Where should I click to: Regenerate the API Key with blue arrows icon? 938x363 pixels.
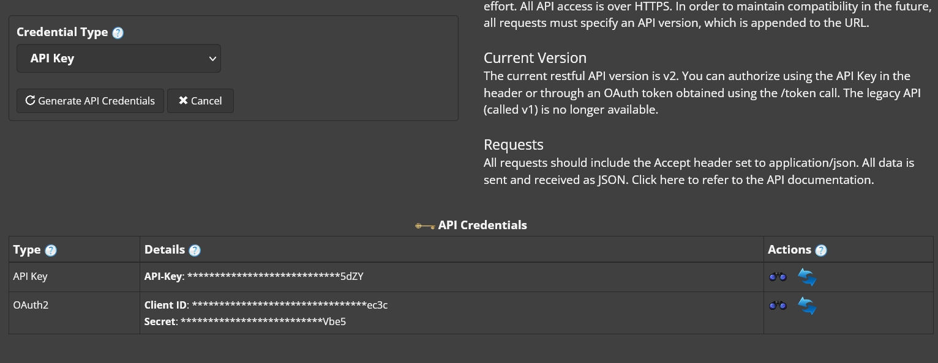pyautogui.click(x=807, y=277)
